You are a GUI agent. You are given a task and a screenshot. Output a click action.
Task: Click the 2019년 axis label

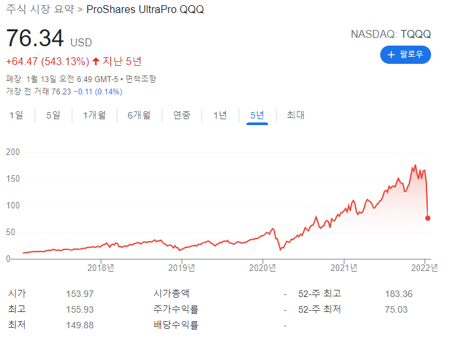tap(182, 268)
